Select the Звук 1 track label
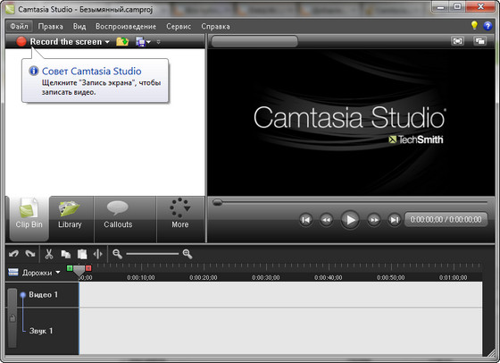 pos(41,331)
